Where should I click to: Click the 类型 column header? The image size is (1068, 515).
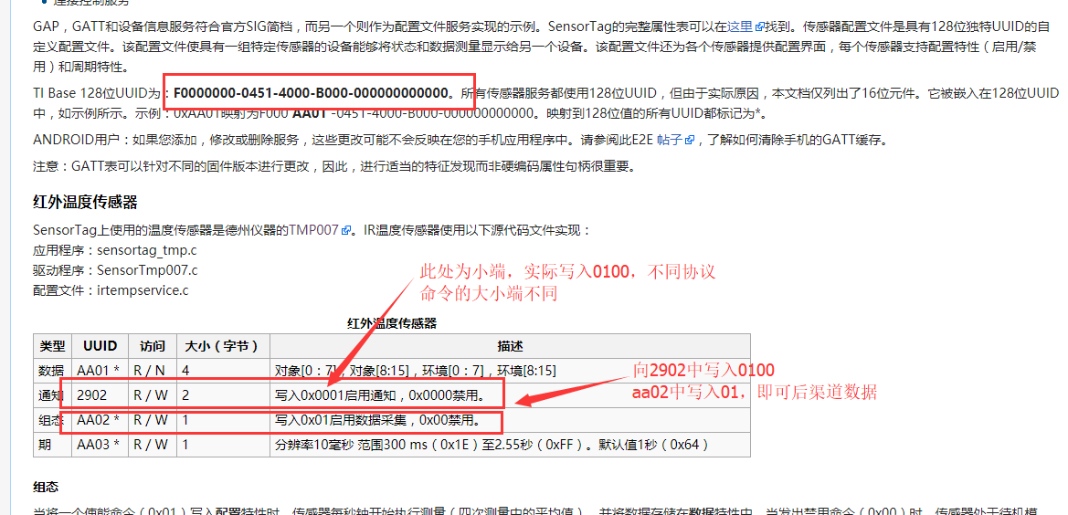[52, 346]
